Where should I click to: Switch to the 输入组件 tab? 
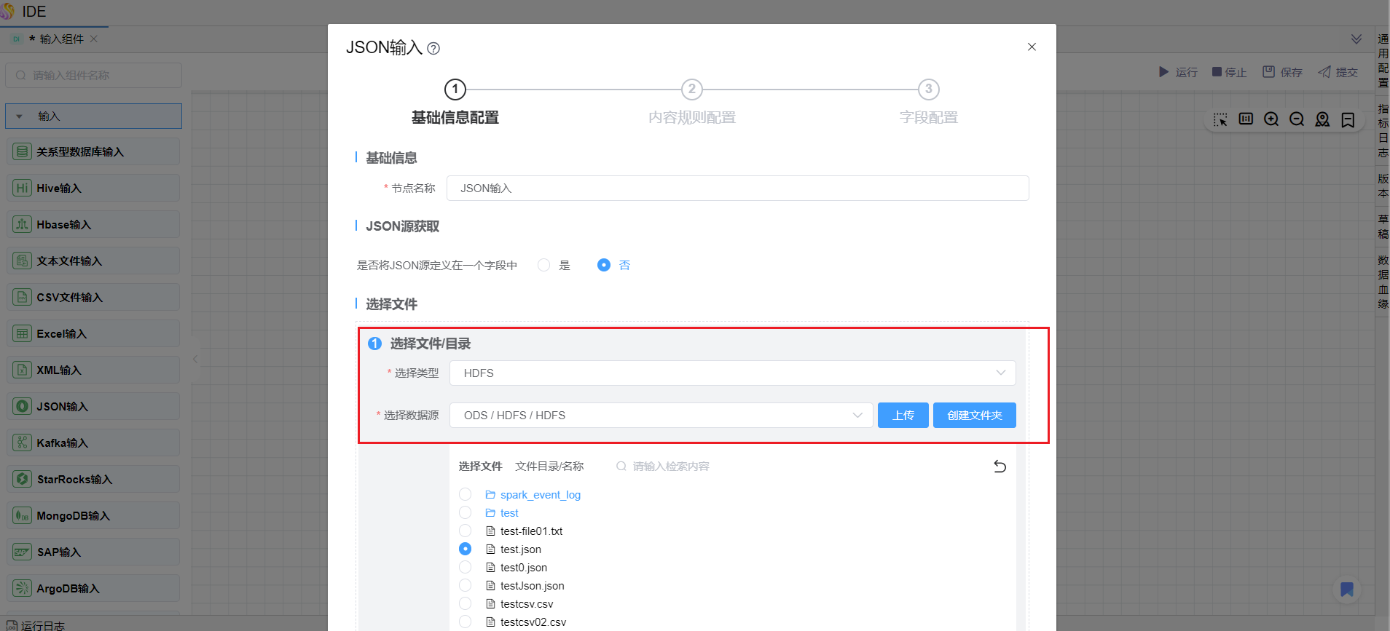click(55, 39)
